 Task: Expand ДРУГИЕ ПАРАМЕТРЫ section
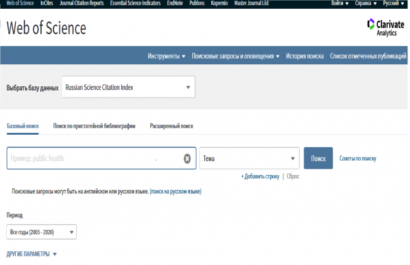coord(32,254)
